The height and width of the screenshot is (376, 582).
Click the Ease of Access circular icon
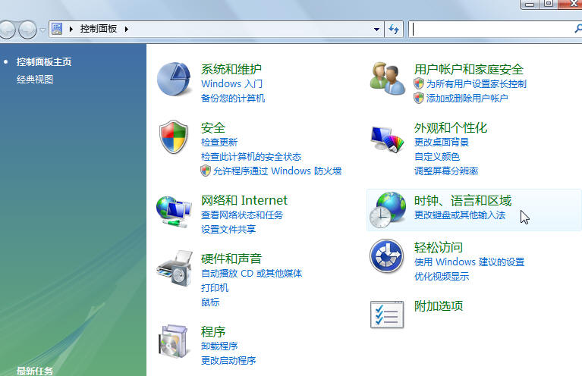[386, 256]
